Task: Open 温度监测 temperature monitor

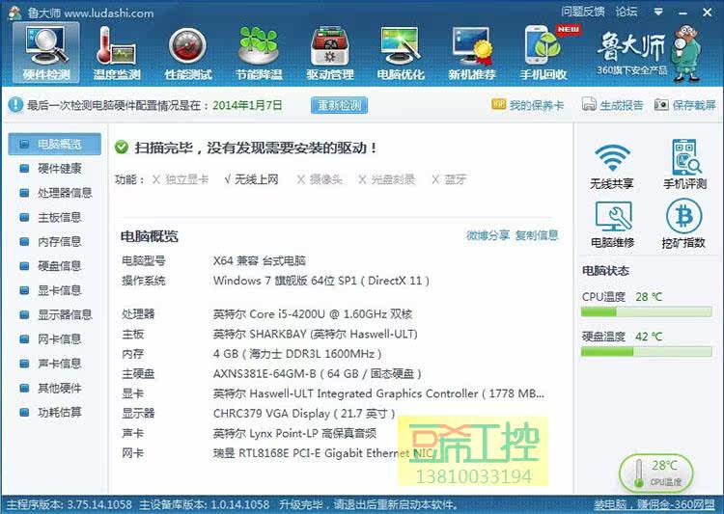Action: pyautogui.click(x=117, y=52)
